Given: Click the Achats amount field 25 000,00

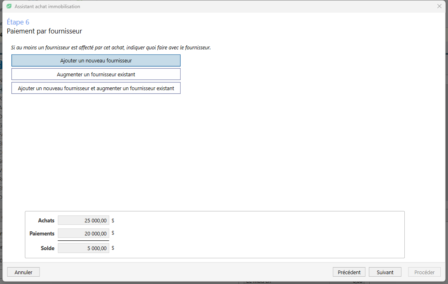Looking at the screenshot, I should coord(84,220).
